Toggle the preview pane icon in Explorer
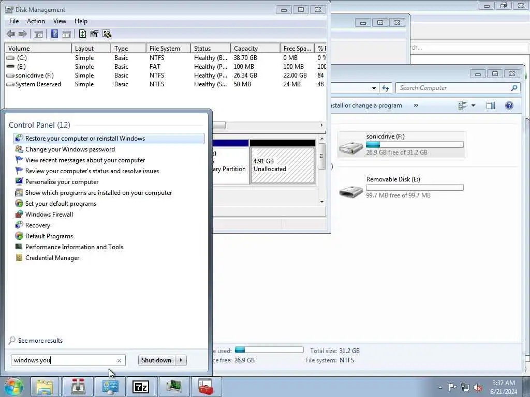 pyautogui.click(x=491, y=105)
